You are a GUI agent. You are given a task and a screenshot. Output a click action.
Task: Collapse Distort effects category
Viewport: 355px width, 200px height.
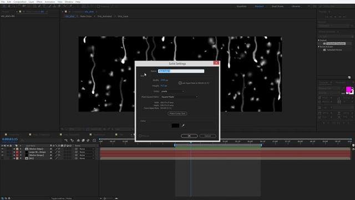pyautogui.click(x=319, y=41)
